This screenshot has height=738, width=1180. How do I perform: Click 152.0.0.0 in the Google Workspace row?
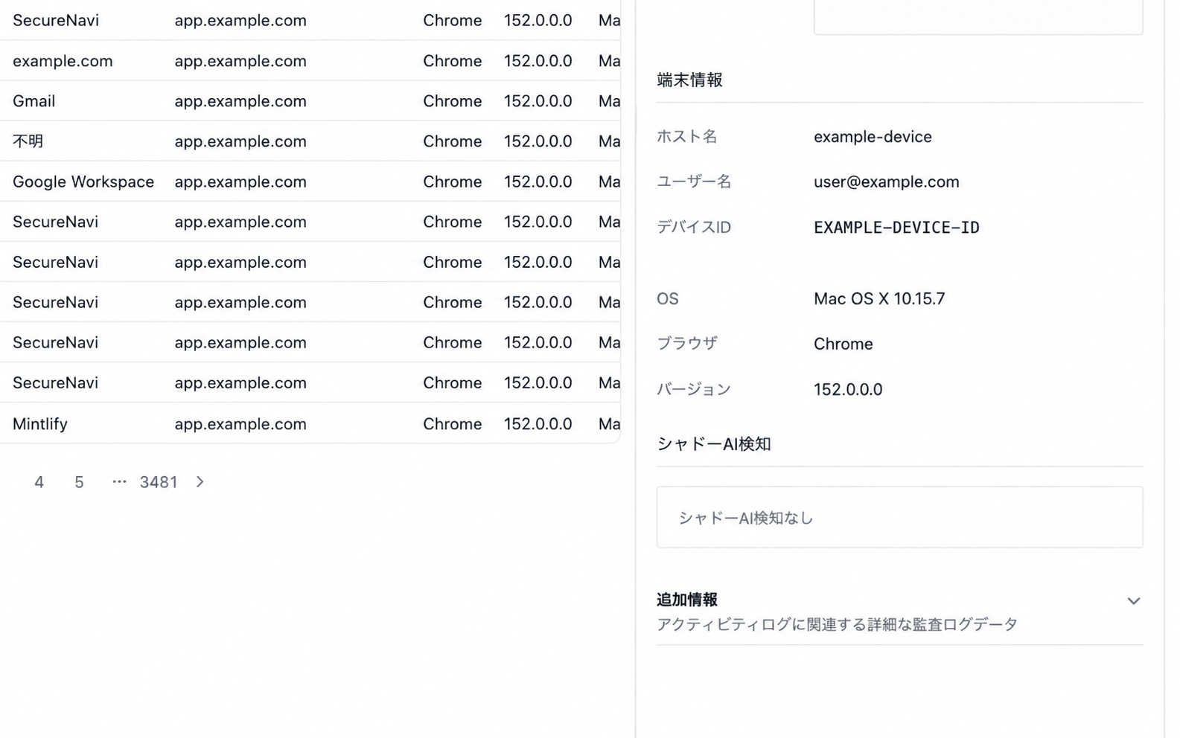[538, 181]
